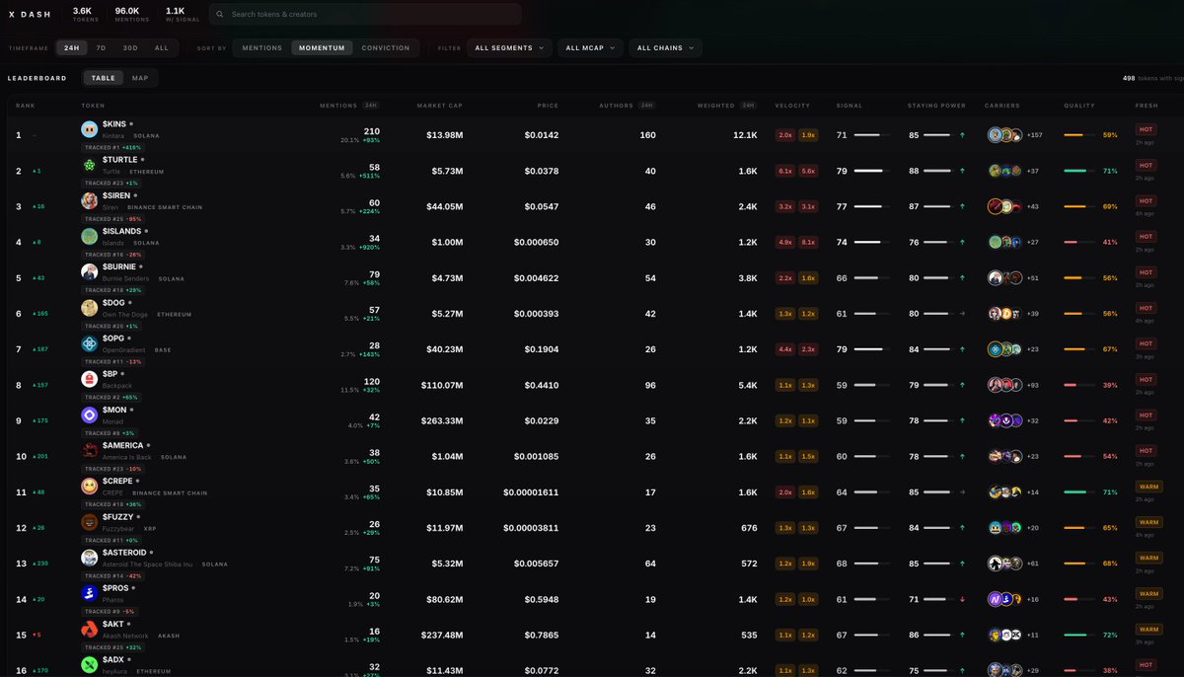Click the Fresh column header
The image size is (1184, 677).
(x=1147, y=105)
